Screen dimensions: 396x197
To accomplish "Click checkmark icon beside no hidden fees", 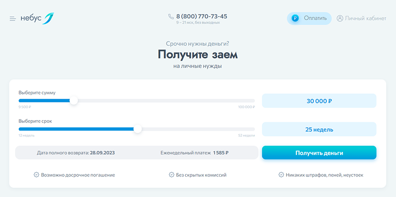I will [172, 175].
